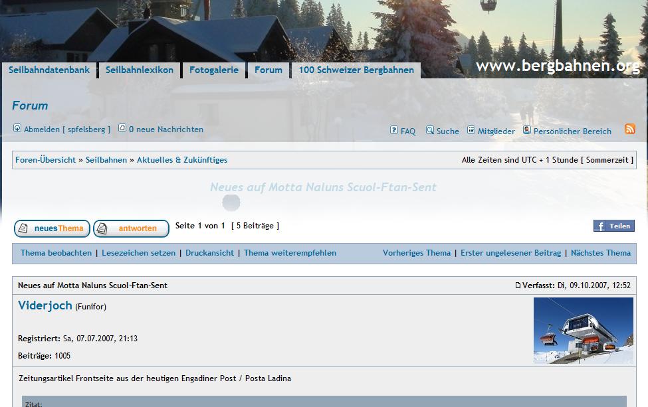Open the Seilbahndatenbank tab
Image resolution: width=648 pixels, height=407 pixels.
[x=49, y=70]
